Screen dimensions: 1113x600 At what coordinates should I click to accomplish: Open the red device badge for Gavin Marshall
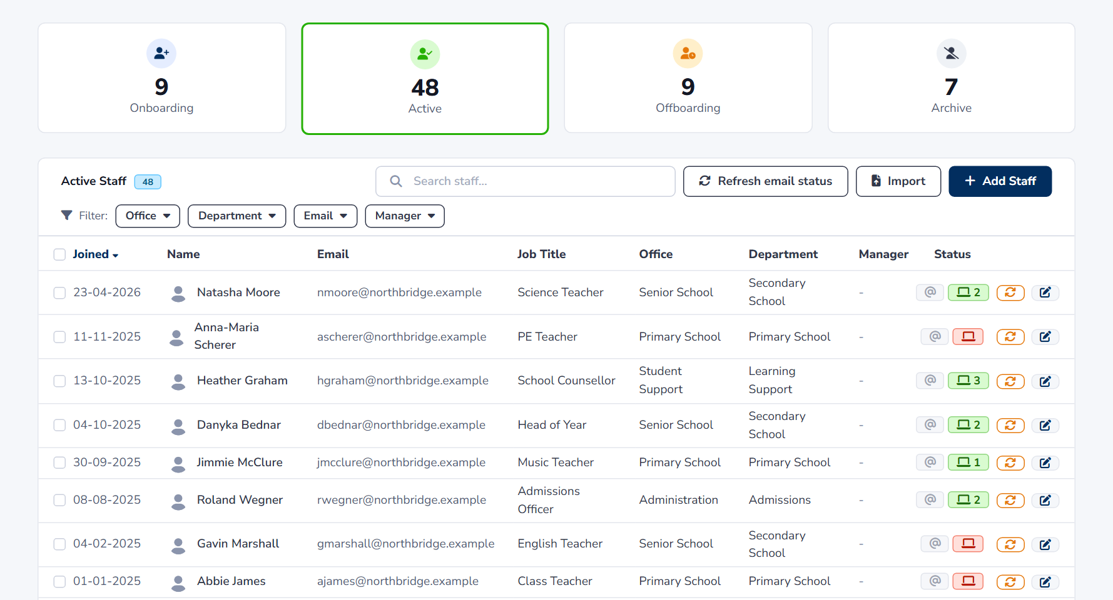968,544
